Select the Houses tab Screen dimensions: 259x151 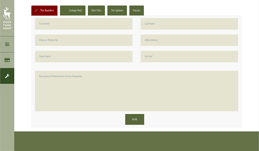[136, 11]
